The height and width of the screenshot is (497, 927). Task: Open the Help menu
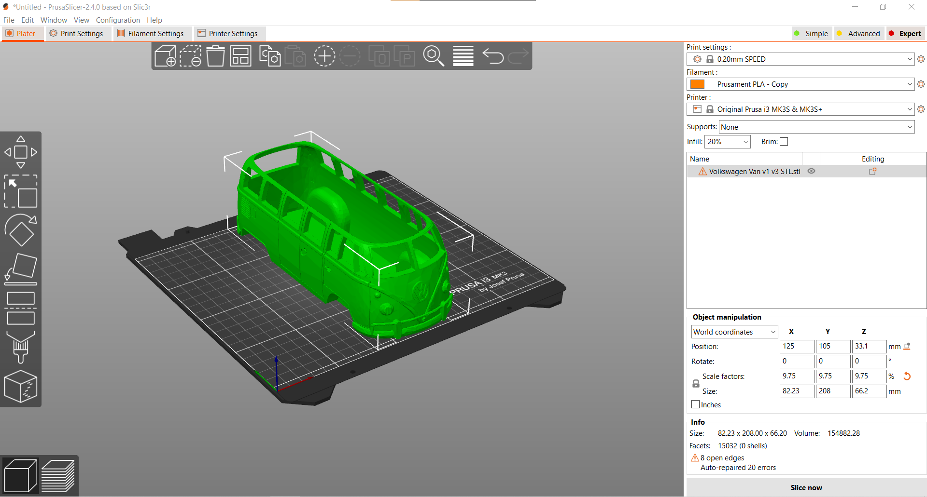(154, 20)
